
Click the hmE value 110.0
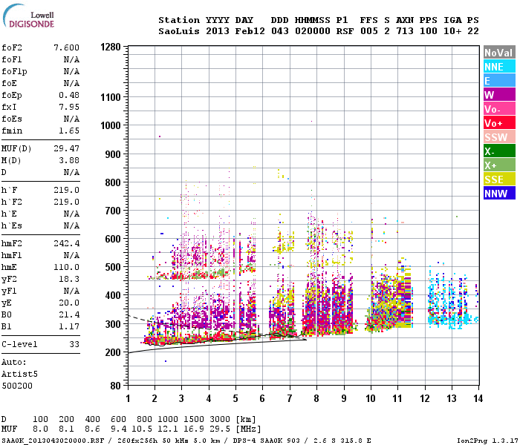tap(67, 267)
